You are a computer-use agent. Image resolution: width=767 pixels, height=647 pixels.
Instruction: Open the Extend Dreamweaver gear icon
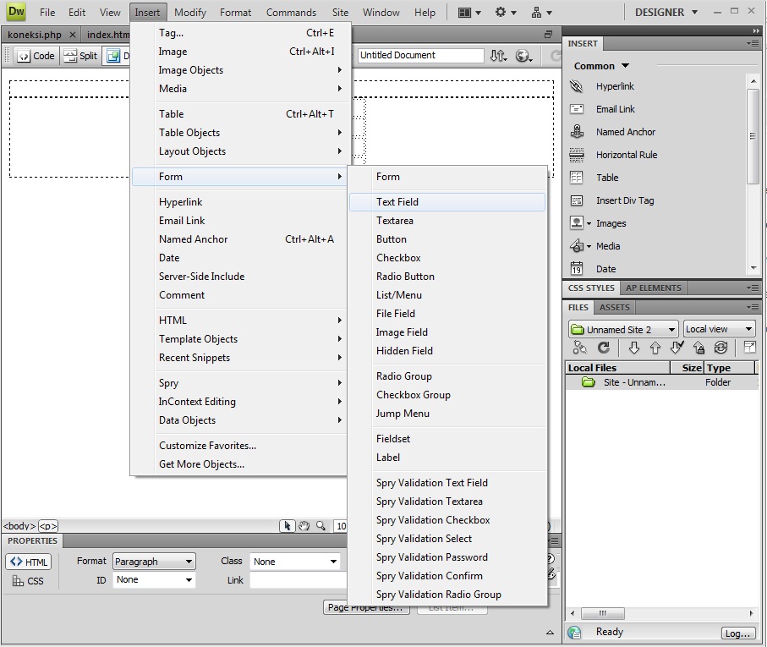[x=506, y=12]
